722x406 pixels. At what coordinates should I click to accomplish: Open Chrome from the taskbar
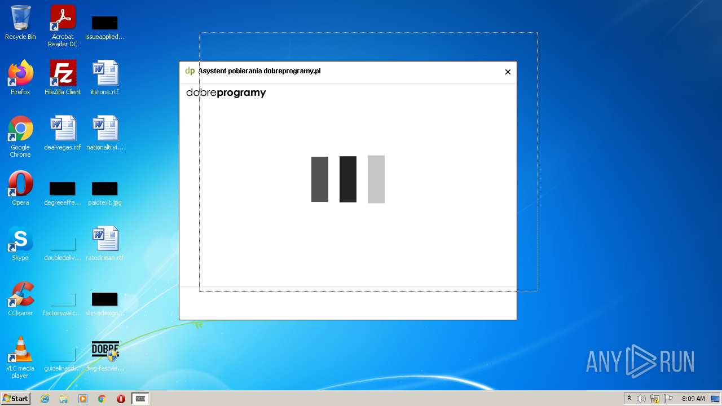point(102,399)
